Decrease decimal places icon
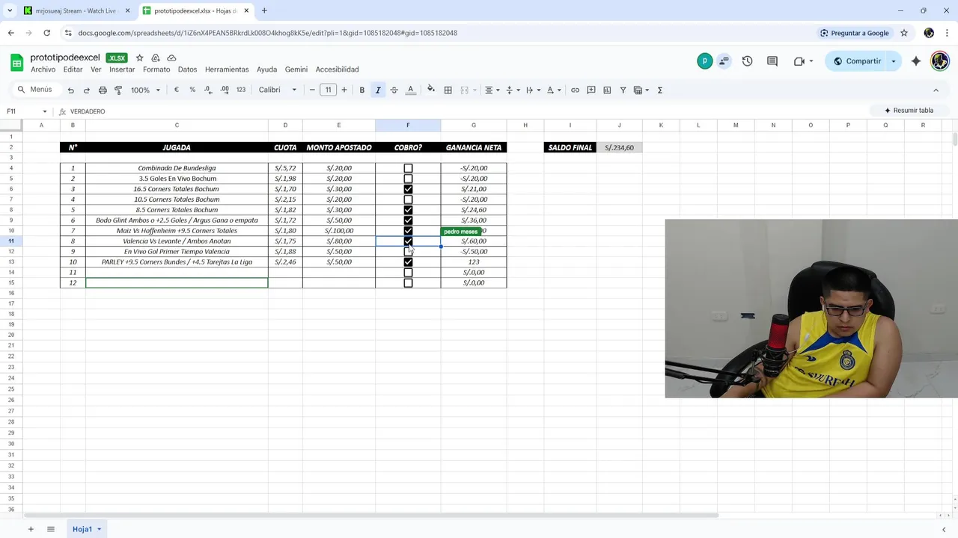 (208, 90)
